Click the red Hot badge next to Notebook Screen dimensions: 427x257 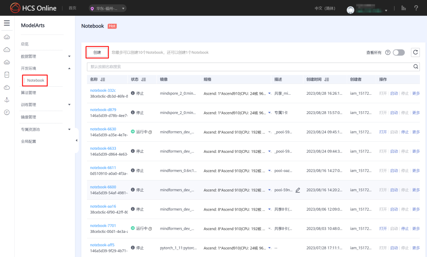(x=112, y=26)
